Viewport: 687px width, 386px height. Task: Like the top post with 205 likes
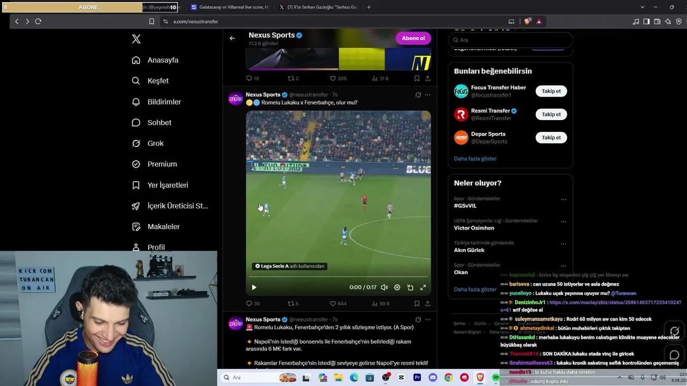pyautogui.click(x=338, y=78)
